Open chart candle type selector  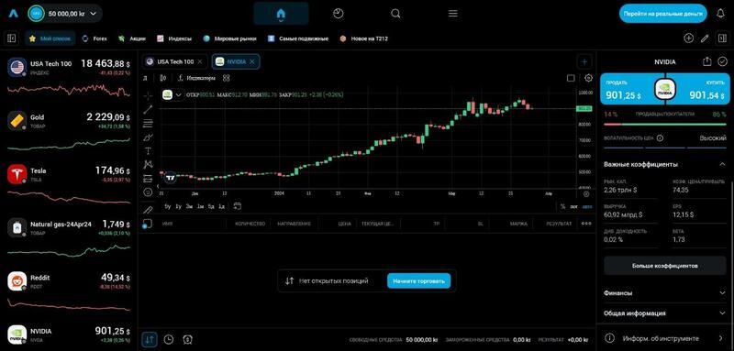[x=162, y=78]
